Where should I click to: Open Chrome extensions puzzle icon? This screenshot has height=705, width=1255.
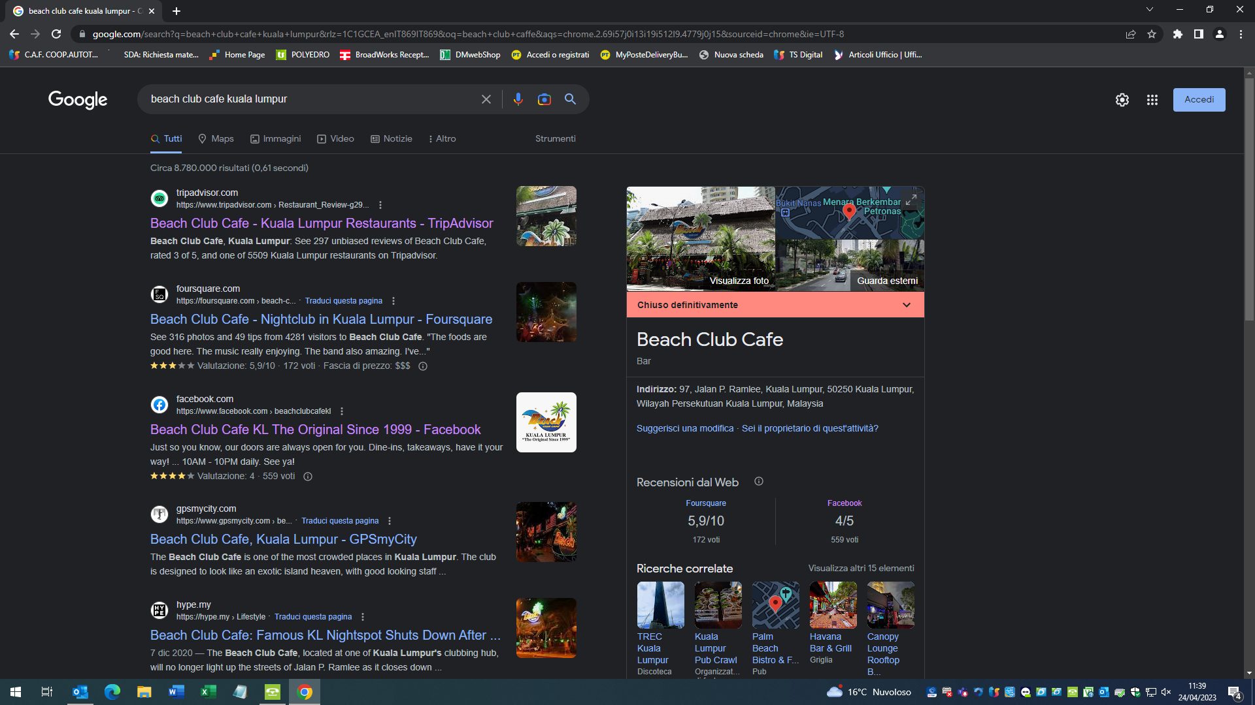pyautogui.click(x=1178, y=34)
